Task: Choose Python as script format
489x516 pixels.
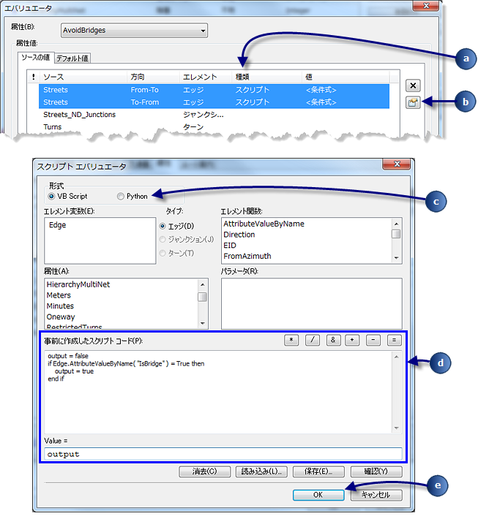Action: click(x=121, y=196)
